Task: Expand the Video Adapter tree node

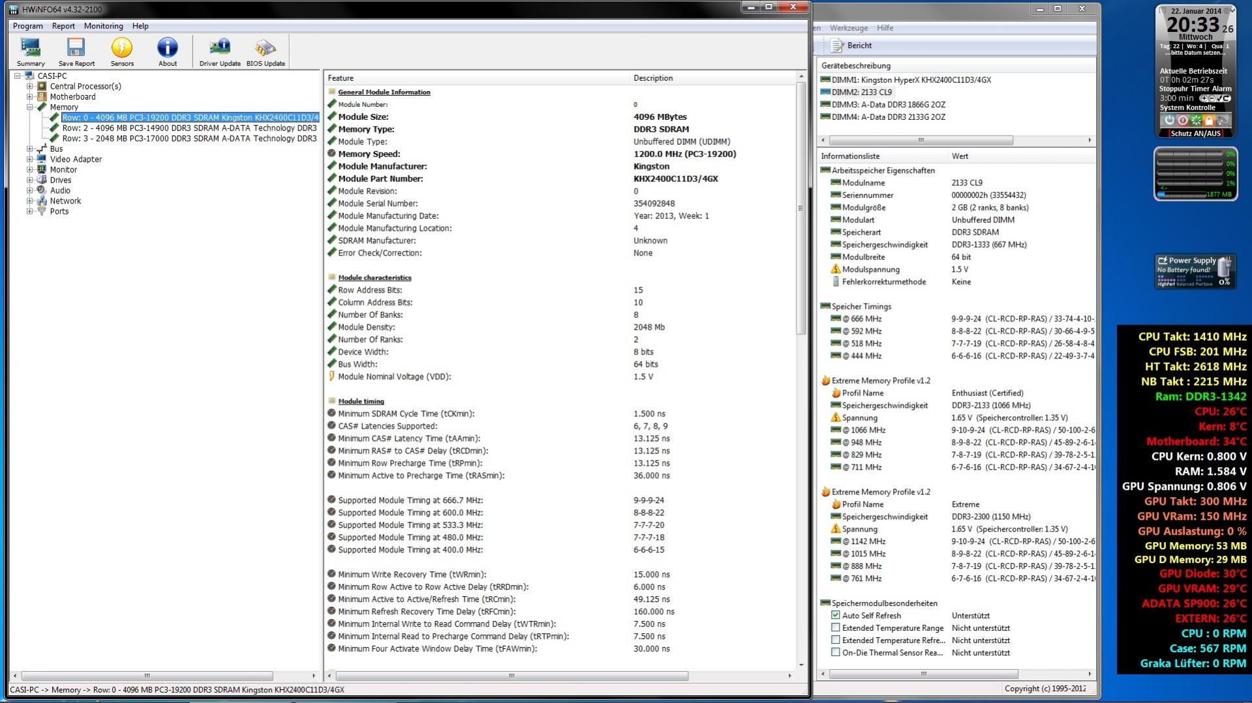Action: (29, 159)
